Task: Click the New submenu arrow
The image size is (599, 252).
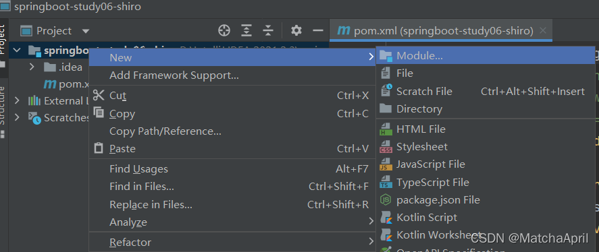Action: (x=371, y=57)
